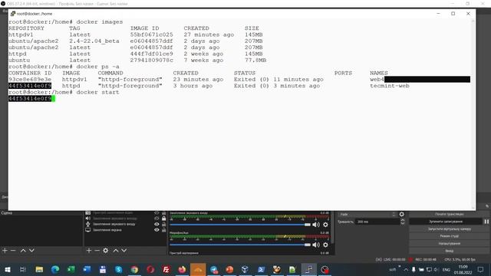Toggle visibility of the microphone audio input source
Screen dimensions: 491x276
pos(157,224)
